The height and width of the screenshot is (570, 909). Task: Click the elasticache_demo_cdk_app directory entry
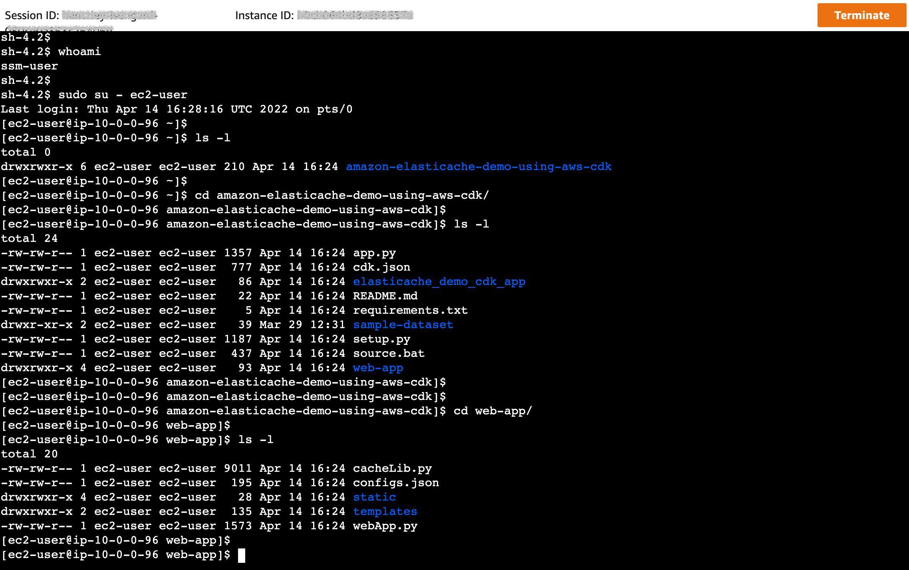click(x=439, y=281)
